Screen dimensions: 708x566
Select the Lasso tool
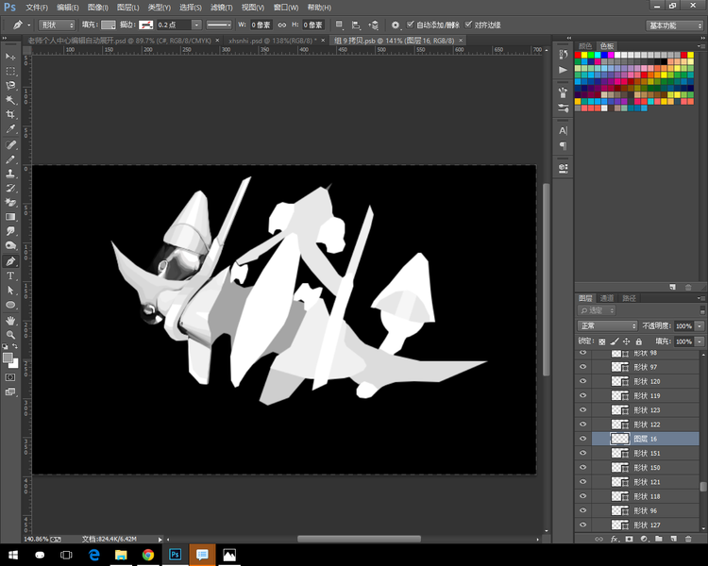[10, 86]
